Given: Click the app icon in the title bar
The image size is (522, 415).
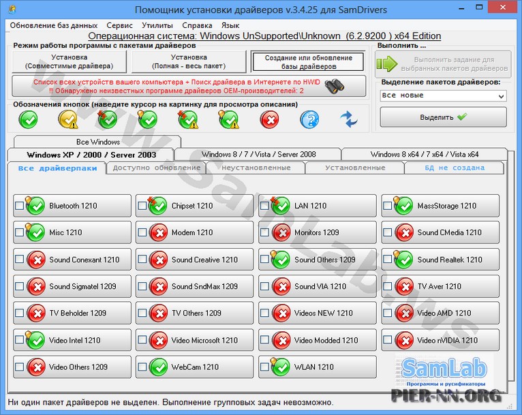Looking at the screenshot, I should click(12, 10).
